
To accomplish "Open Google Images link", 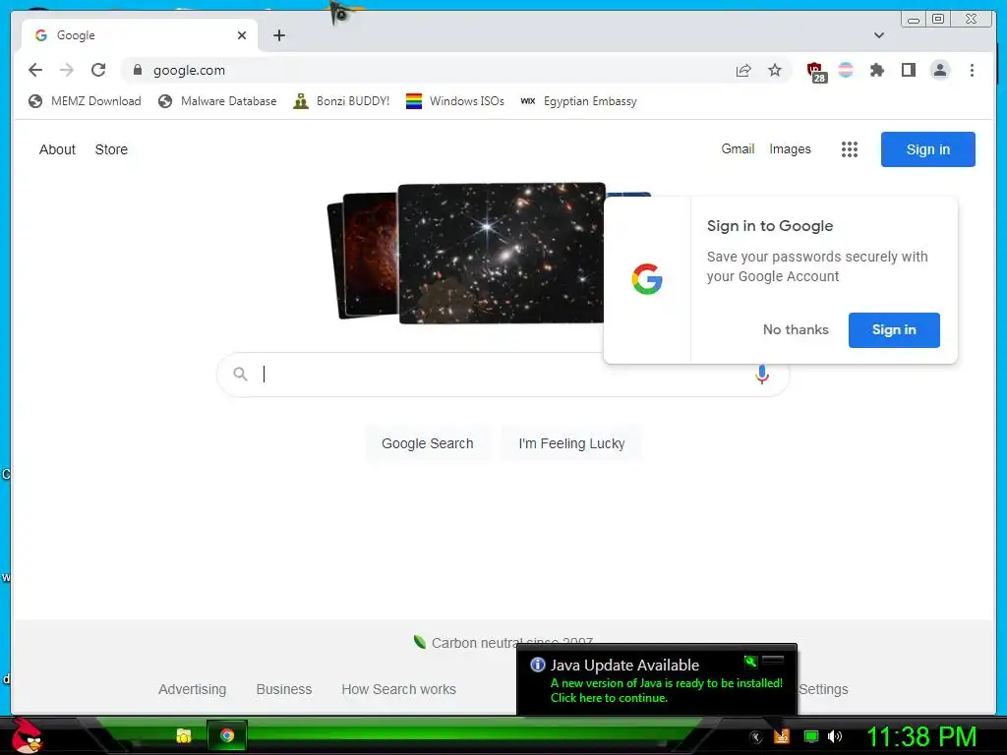I will pos(790,149).
